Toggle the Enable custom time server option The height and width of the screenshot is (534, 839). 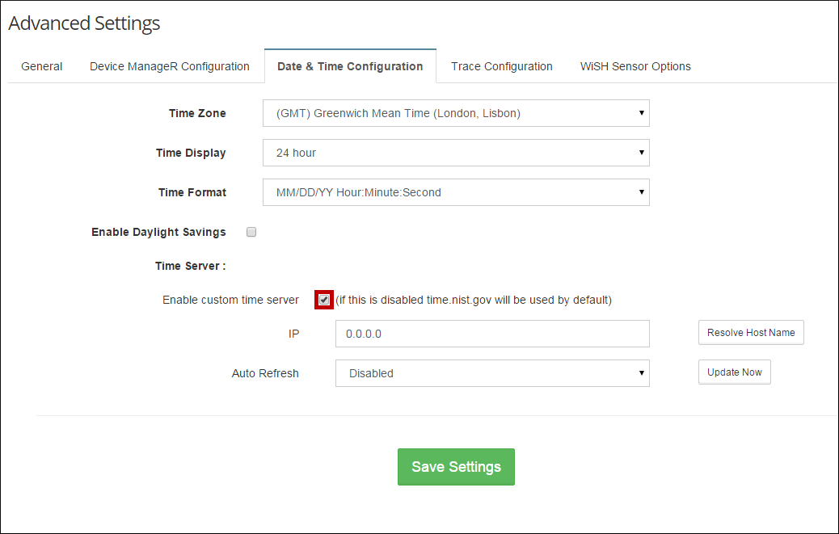click(323, 299)
